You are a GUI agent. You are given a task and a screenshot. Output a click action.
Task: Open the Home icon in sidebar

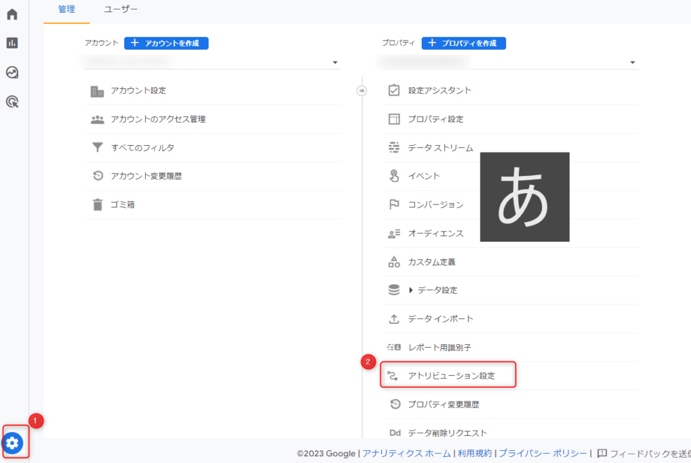click(x=12, y=14)
